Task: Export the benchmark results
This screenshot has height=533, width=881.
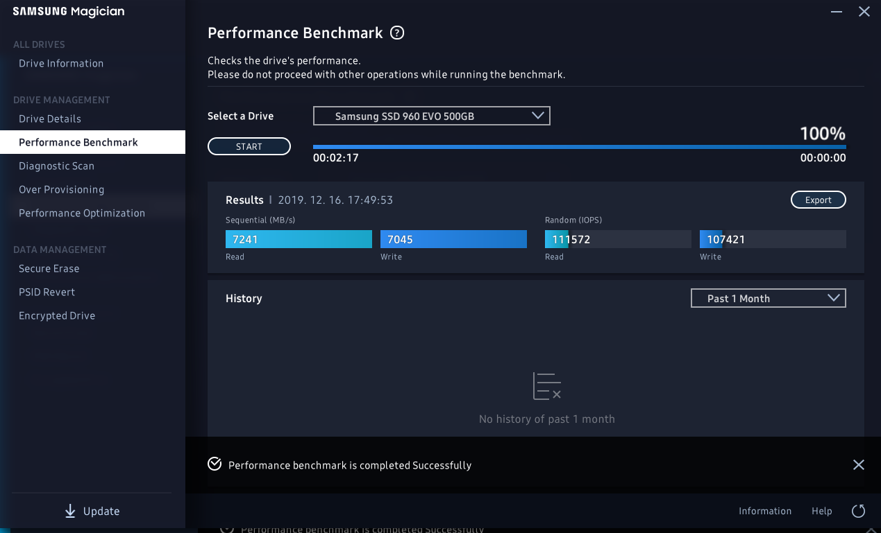Action: pos(819,200)
